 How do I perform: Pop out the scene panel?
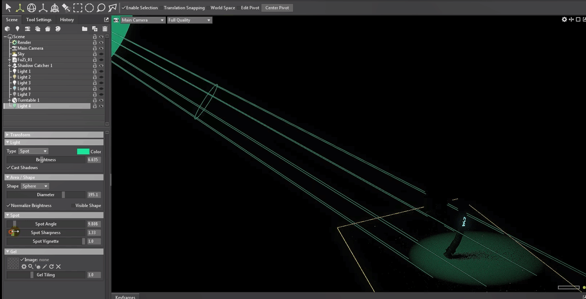point(106,19)
